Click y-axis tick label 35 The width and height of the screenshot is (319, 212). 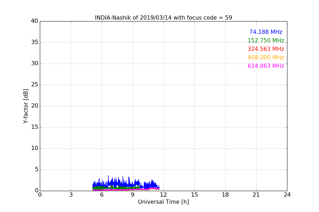[x=35, y=42]
